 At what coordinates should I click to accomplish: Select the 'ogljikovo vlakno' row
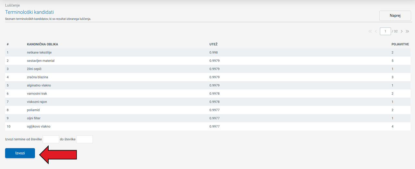coord(39,127)
